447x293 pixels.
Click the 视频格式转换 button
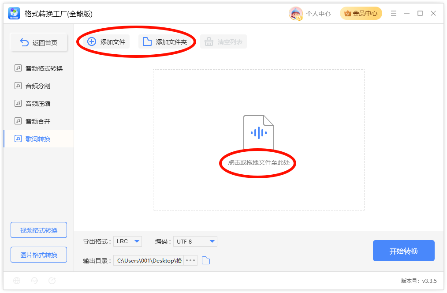pyautogui.click(x=39, y=230)
